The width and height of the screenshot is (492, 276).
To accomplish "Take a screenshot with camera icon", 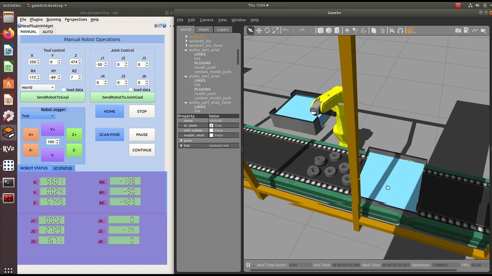I will 458,31.
